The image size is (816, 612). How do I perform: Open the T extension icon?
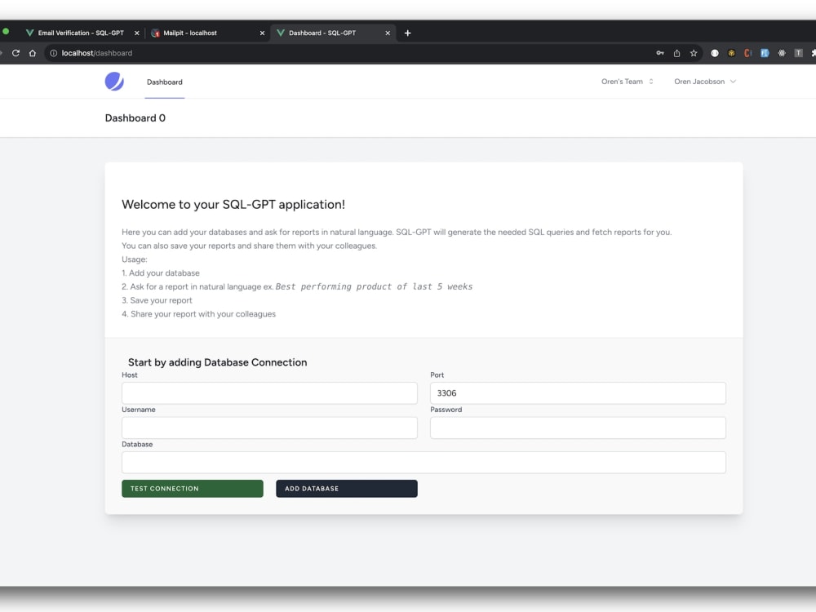coord(797,52)
